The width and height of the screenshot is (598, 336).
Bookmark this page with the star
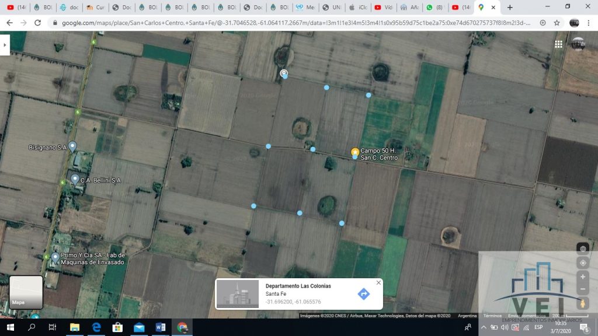coord(557,23)
